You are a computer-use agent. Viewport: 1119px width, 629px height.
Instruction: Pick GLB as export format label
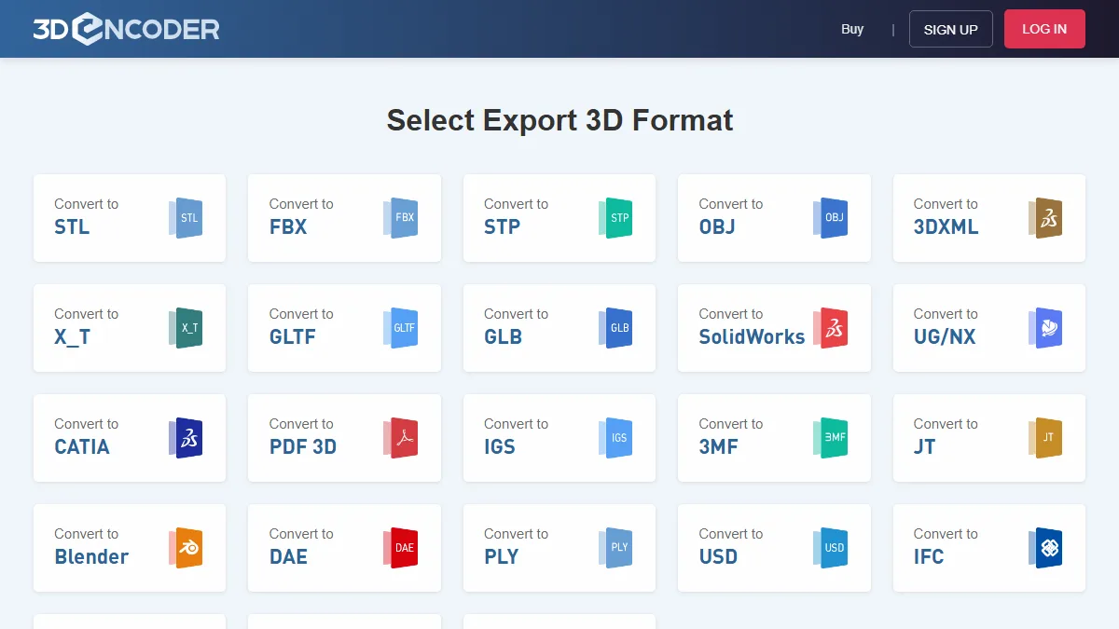tap(503, 336)
